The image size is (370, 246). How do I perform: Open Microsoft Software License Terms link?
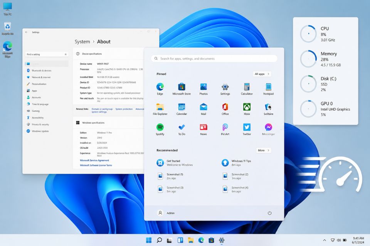96,165
